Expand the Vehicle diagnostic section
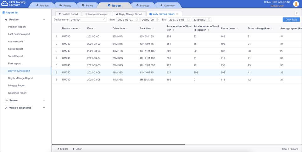 [44, 108]
